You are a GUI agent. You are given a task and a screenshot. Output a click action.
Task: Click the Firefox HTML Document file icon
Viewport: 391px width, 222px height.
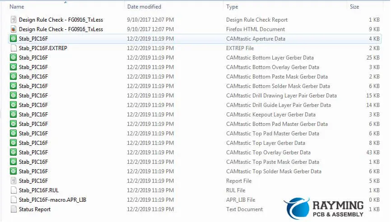pos(14,29)
